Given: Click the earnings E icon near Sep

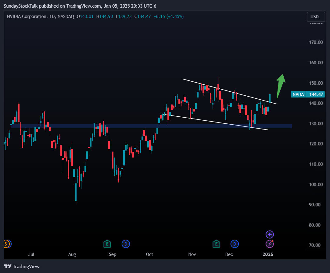Looking at the screenshot, I should click(107, 244).
